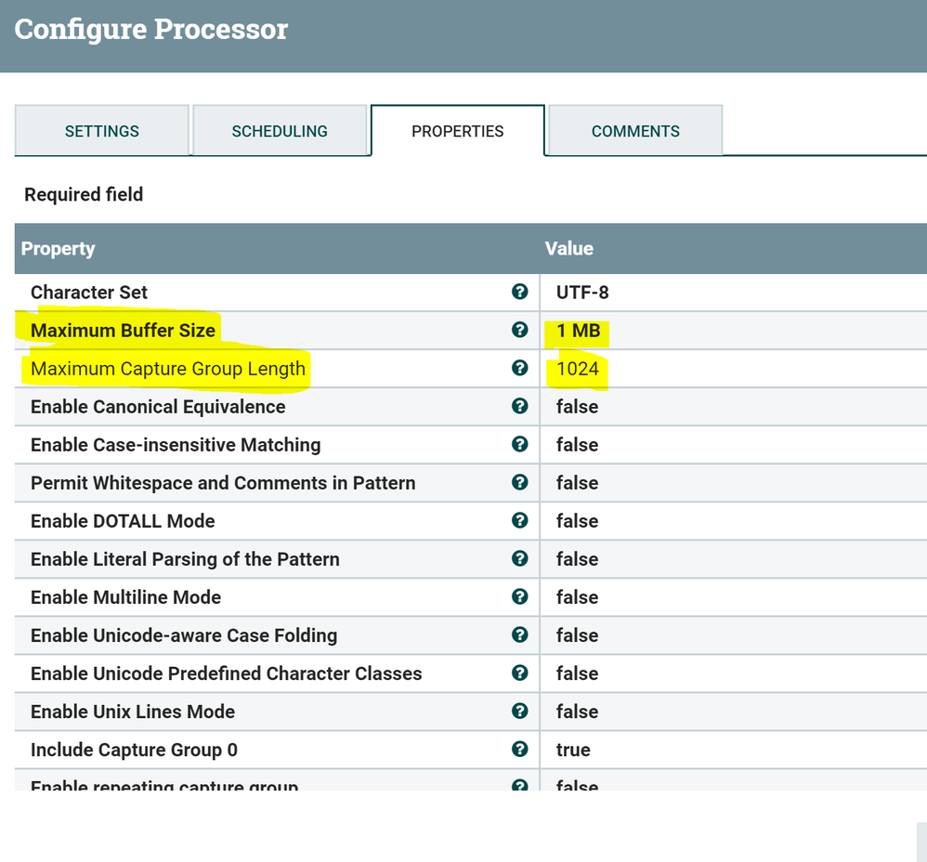This screenshot has width=927, height=862.
Task: Open the Scheduling tab
Action: (280, 131)
